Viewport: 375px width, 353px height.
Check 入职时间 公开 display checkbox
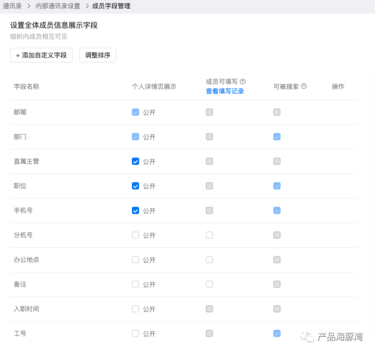135,309
